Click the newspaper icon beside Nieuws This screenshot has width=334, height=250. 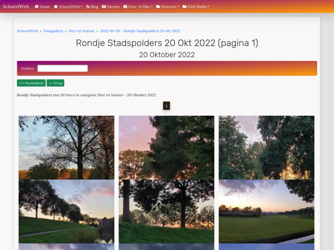click(104, 7)
